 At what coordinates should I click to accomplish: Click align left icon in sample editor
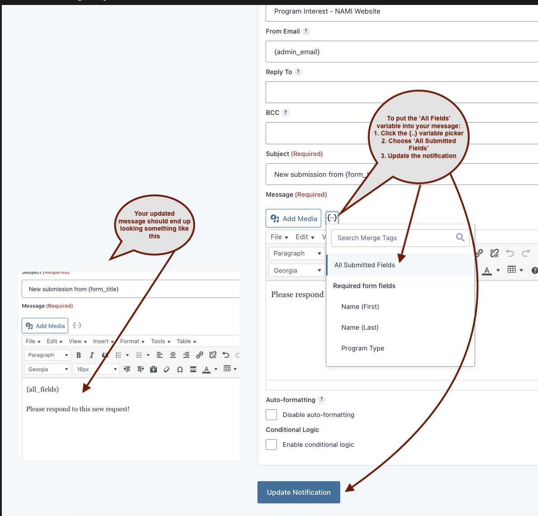click(160, 355)
